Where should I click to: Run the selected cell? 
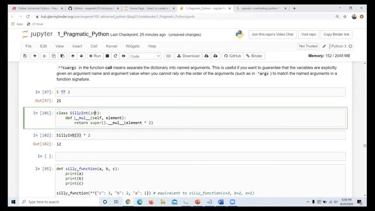95,56
